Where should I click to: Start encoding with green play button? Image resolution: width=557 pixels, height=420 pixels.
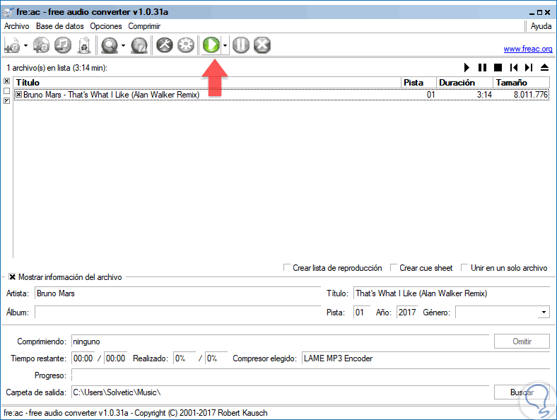coord(211,45)
